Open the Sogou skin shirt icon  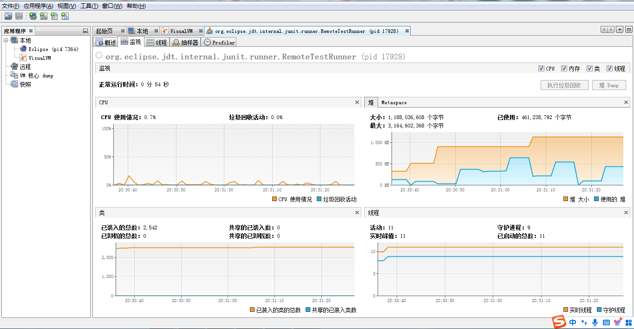(617, 322)
